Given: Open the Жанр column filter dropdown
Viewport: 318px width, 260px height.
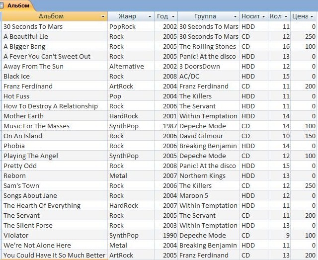Looking at the screenshot, I should point(150,16).
